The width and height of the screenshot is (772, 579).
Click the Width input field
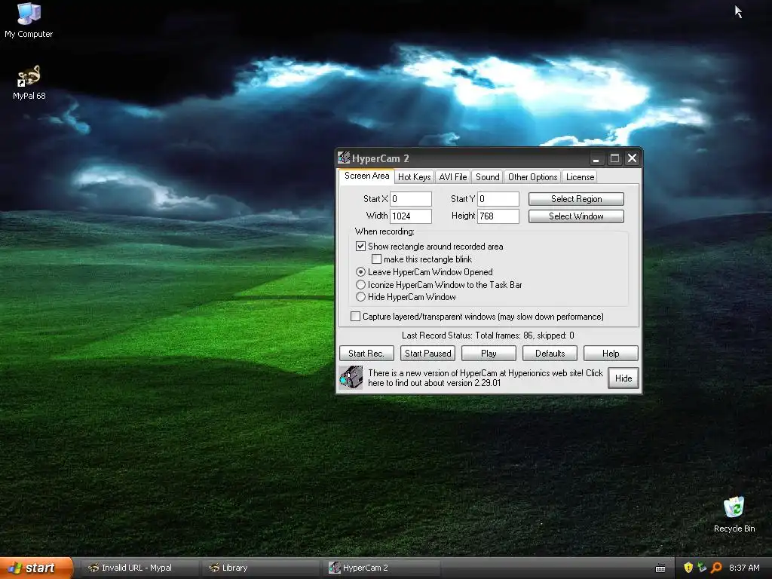coord(411,216)
